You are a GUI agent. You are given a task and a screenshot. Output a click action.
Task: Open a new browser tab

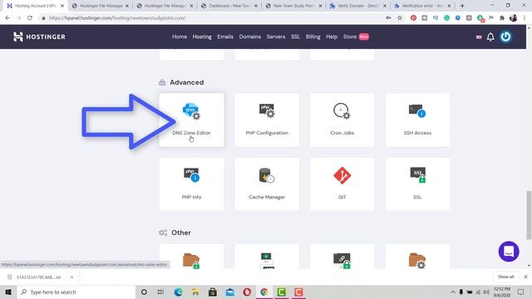coord(462,6)
